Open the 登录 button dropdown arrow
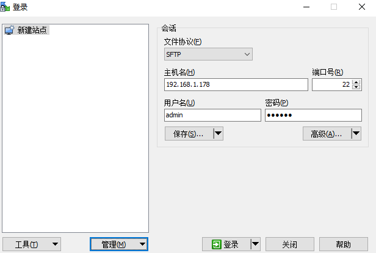The height and width of the screenshot is (253, 376). coord(255,244)
